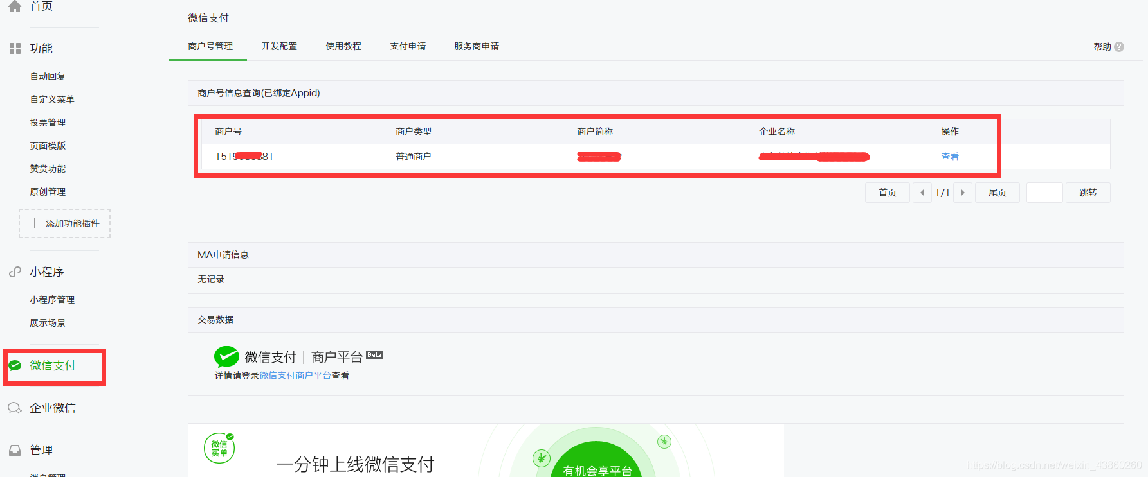Open 展示场景 in the sidebar
This screenshot has width=1148, height=477.
click(x=48, y=323)
